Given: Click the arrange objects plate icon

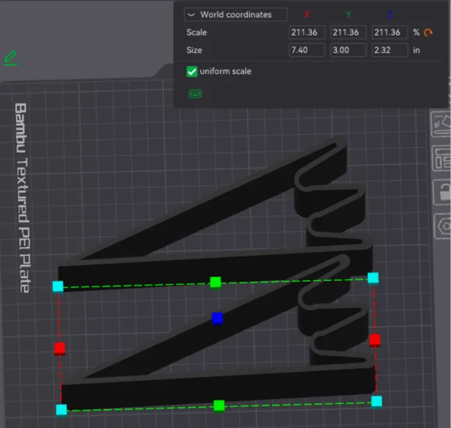Looking at the screenshot, I should coord(442,159).
